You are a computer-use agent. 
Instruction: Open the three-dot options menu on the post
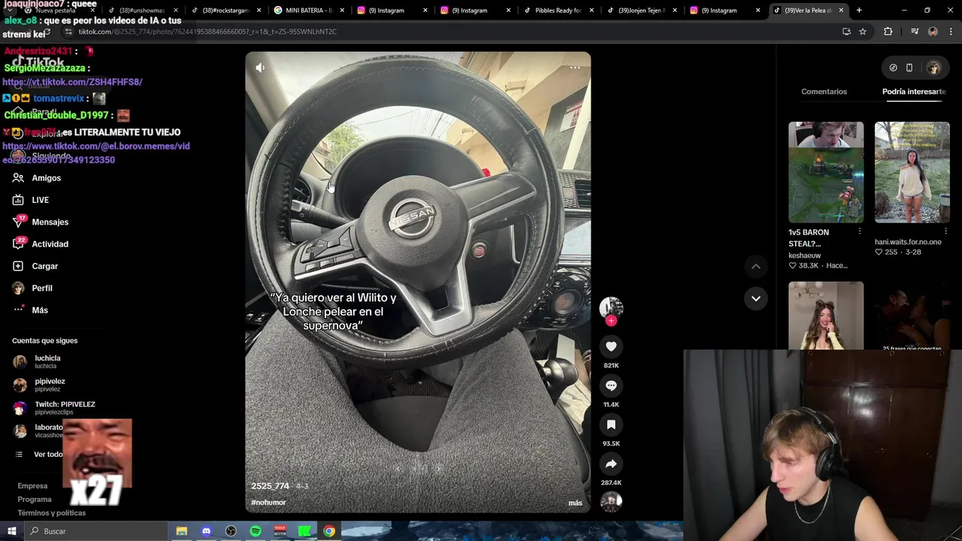[x=575, y=68]
